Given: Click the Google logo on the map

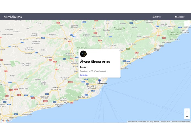Looking at the screenshot, I should pyautogui.click(x=5, y=121).
